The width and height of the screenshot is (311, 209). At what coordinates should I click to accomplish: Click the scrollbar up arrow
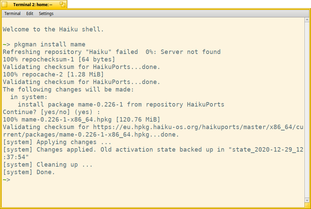click(307, 19)
